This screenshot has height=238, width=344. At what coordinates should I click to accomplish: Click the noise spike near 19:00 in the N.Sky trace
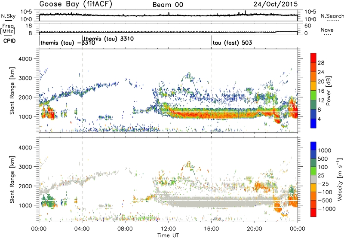coord(245,12)
